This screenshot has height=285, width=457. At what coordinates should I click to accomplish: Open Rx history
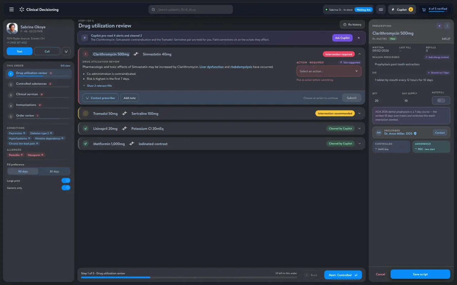352,25
